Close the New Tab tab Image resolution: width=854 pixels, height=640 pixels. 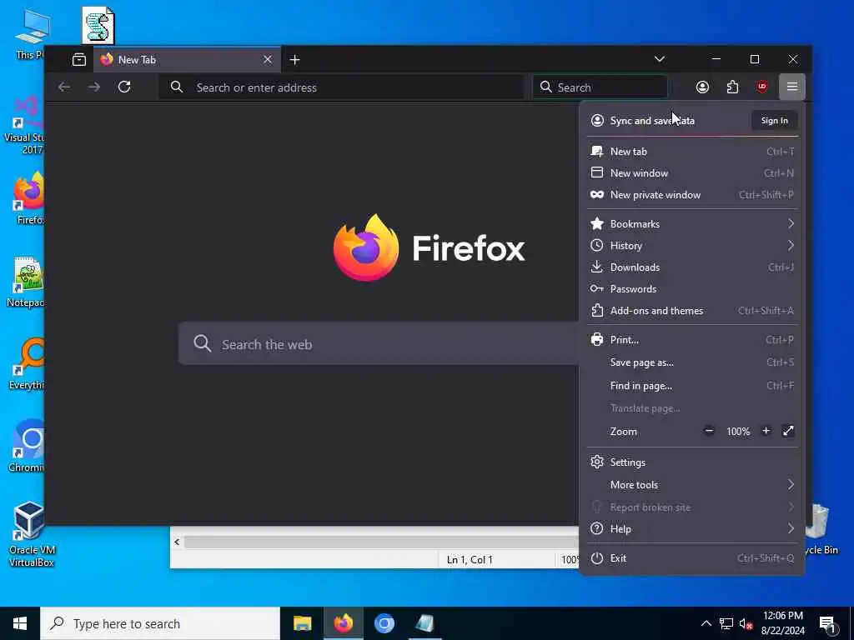268,60
